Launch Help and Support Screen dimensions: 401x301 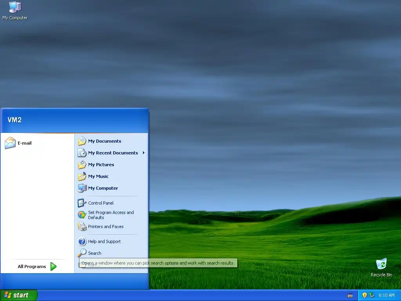[x=112, y=241]
